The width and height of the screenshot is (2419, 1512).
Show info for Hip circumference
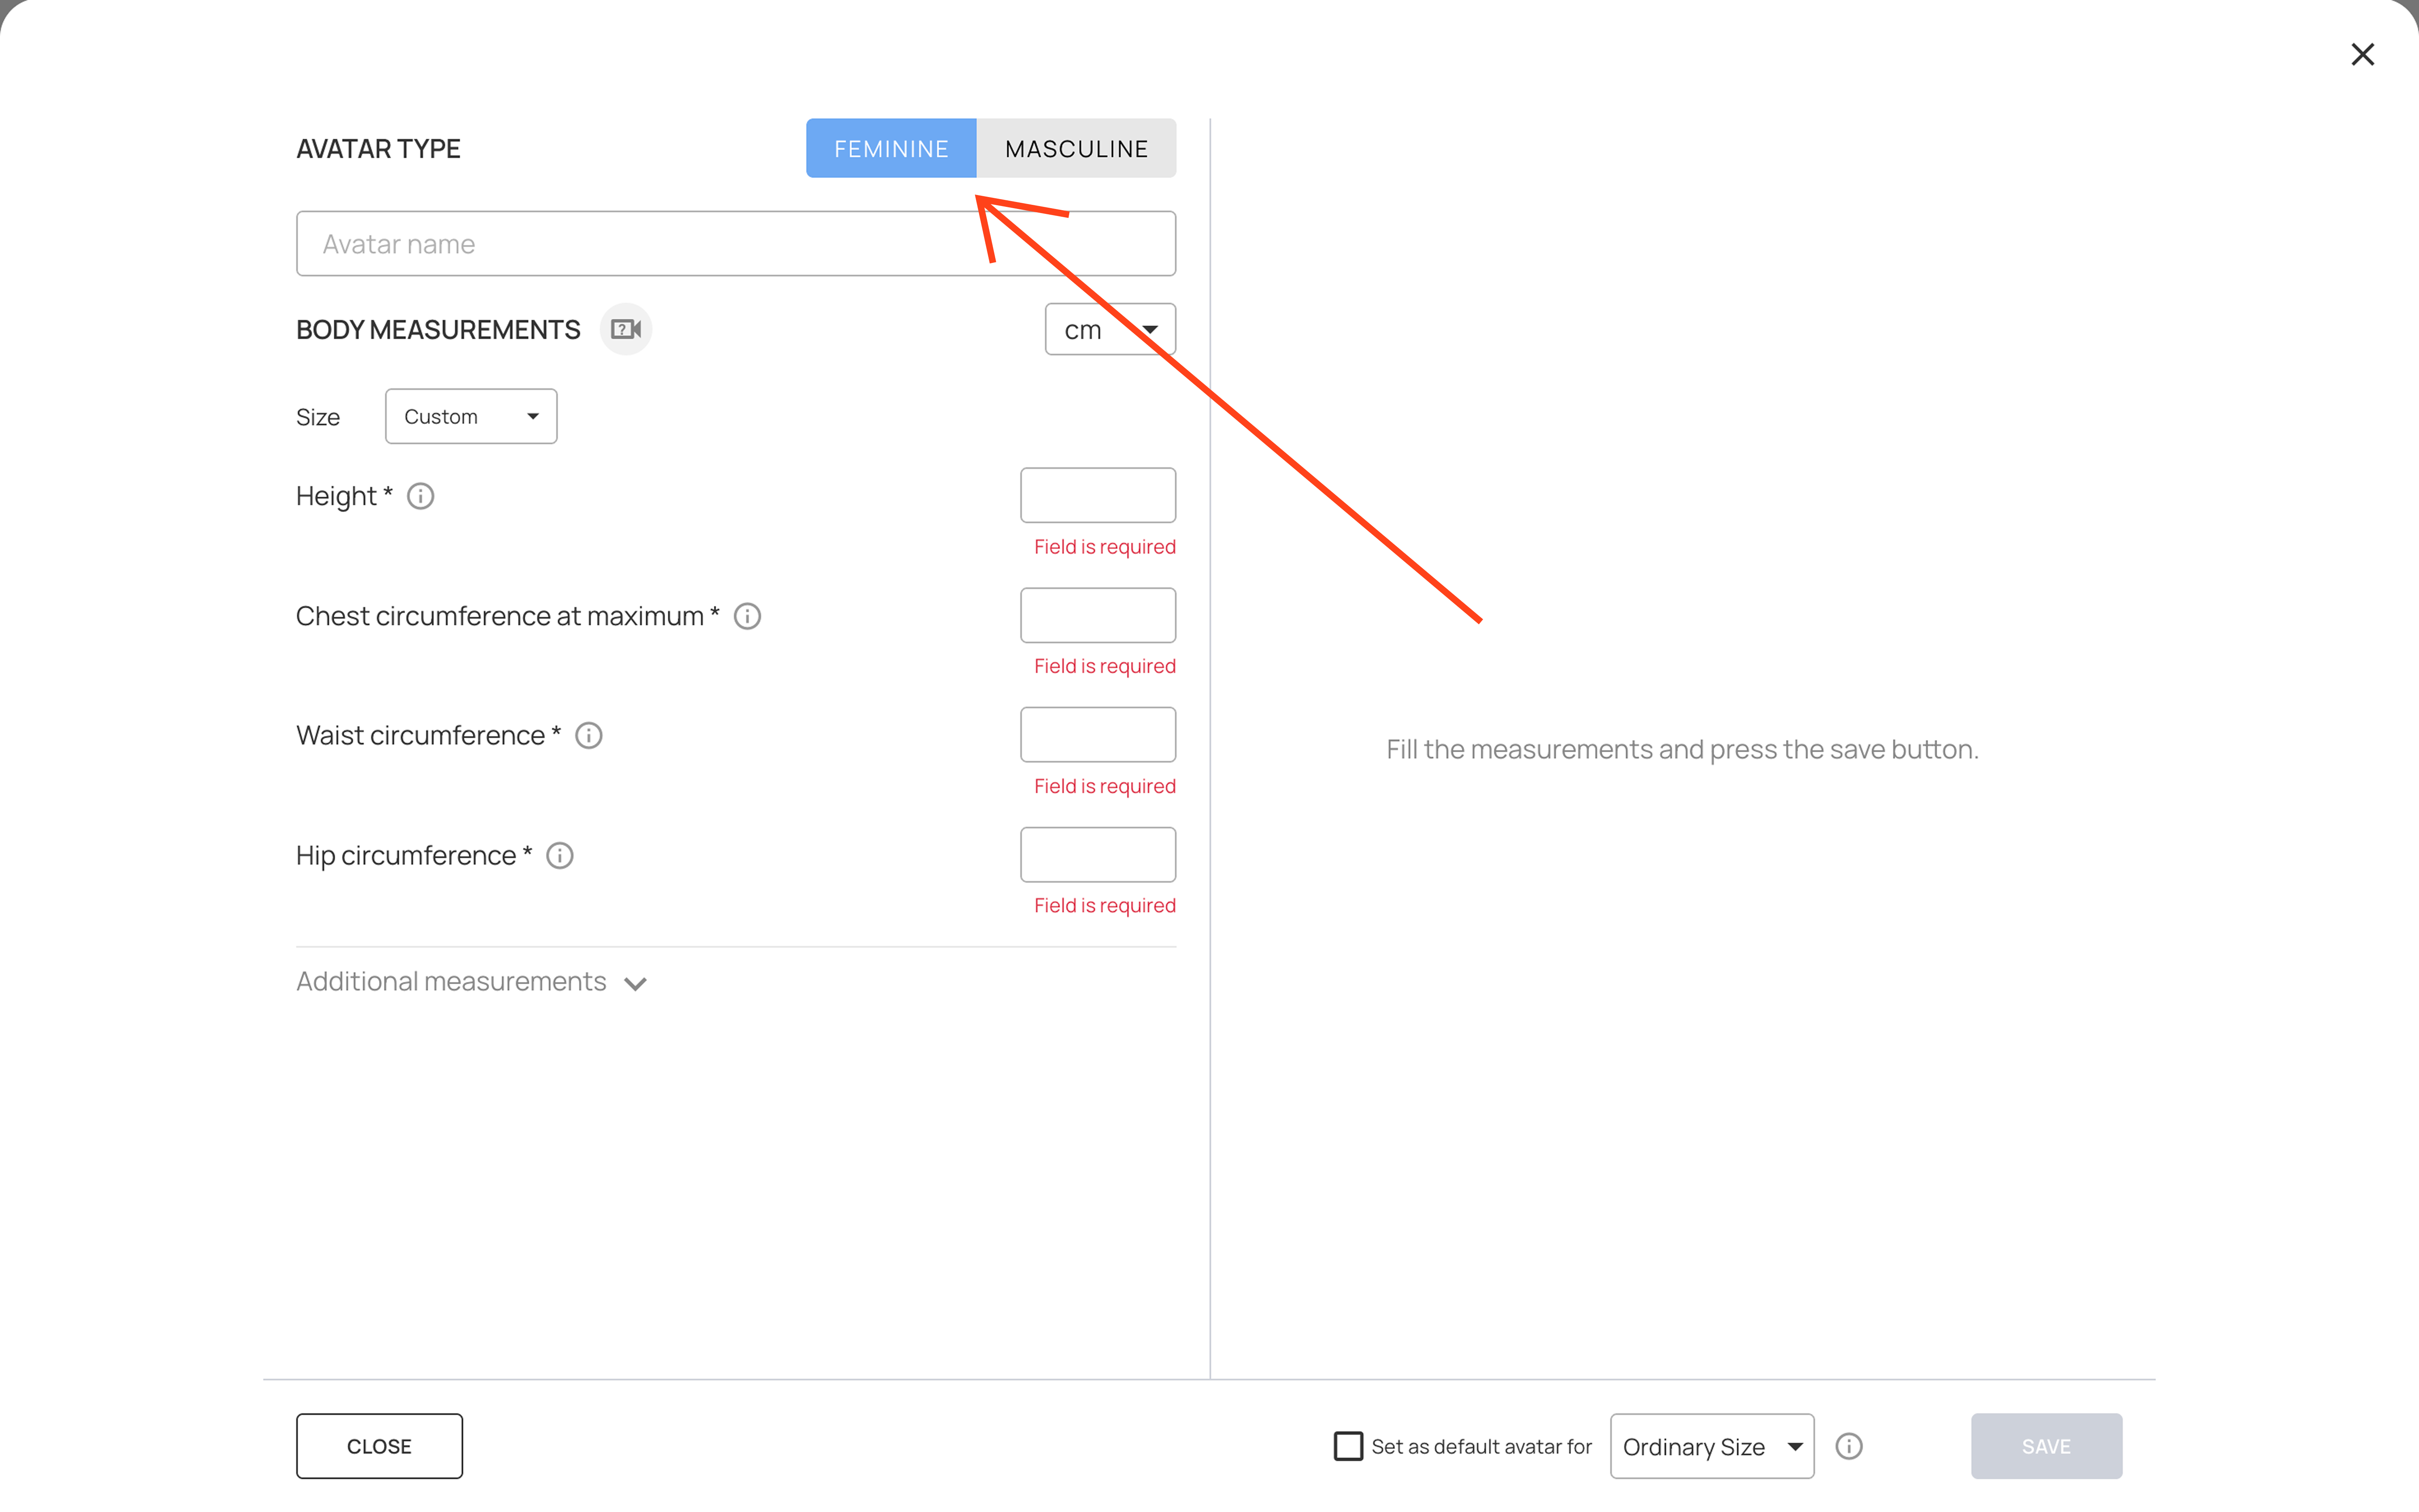(560, 856)
